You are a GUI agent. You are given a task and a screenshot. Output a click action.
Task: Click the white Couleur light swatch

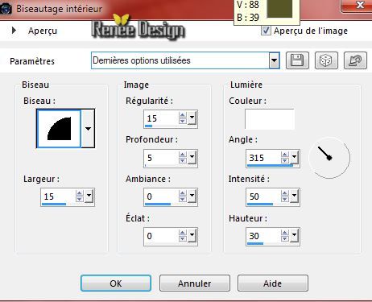tap(270, 119)
